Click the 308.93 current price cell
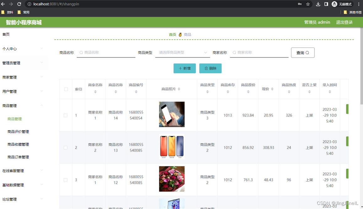363x209 pixels. (x=269, y=148)
